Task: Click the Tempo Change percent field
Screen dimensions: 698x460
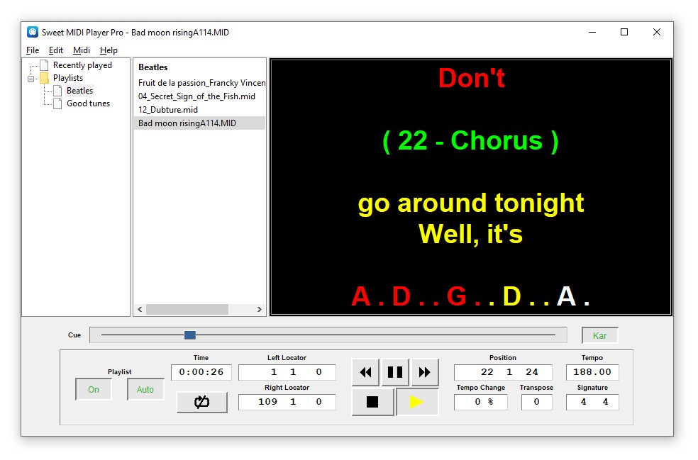Action: pyautogui.click(x=481, y=402)
